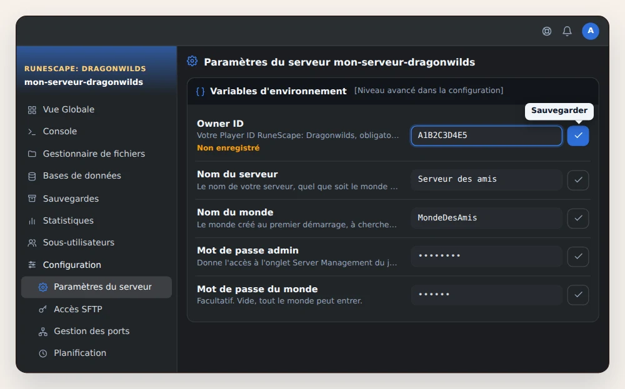This screenshot has width=625, height=389.
Task: Click the "RUNESCAPE: DRAGONWILDS" game label
Action: point(85,69)
